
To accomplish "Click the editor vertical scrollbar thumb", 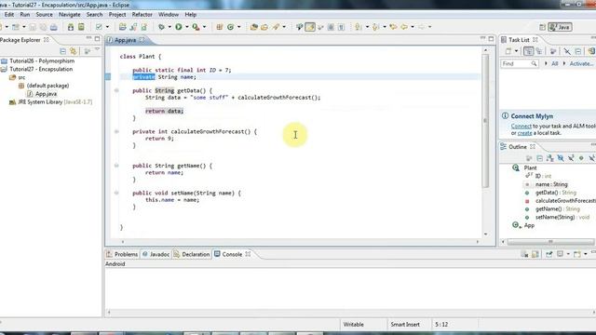I will (485, 121).
